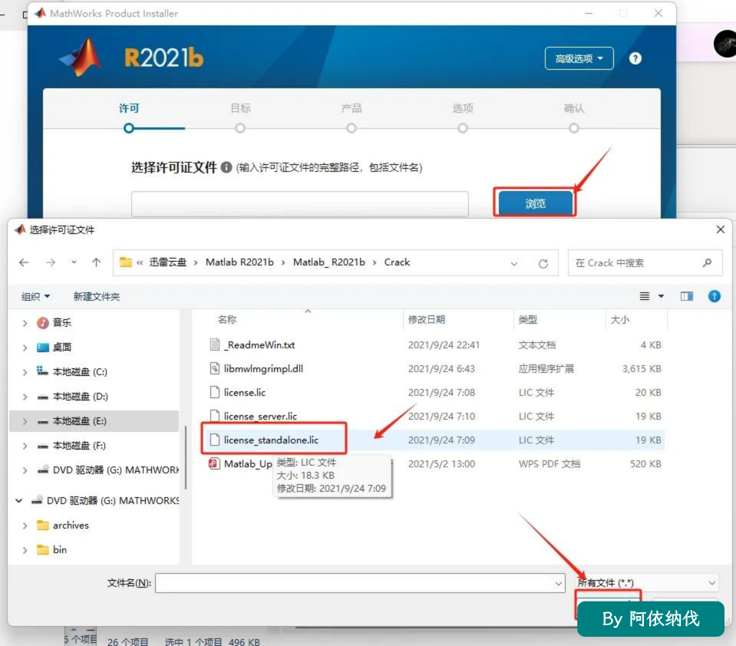736x646 pixels.
Task: Open 所有文件 (*.*) file type dropdown
Action: [x=646, y=583]
